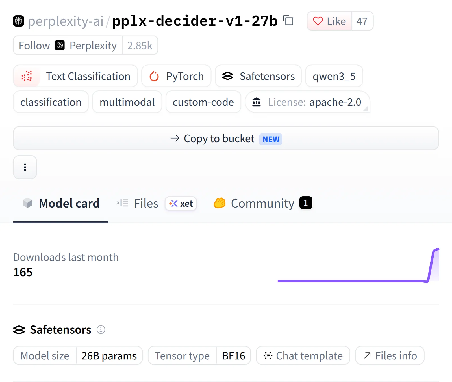452x382 pixels.
Task: Click the heart Like button
Action: [x=329, y=21]
